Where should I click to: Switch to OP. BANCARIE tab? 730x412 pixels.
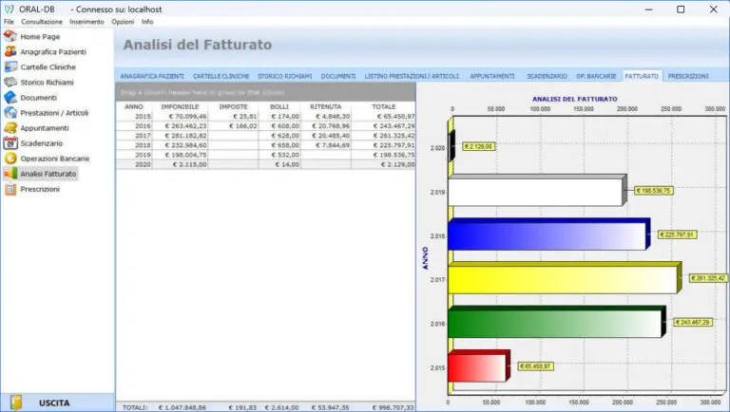(x=596, y=76)
